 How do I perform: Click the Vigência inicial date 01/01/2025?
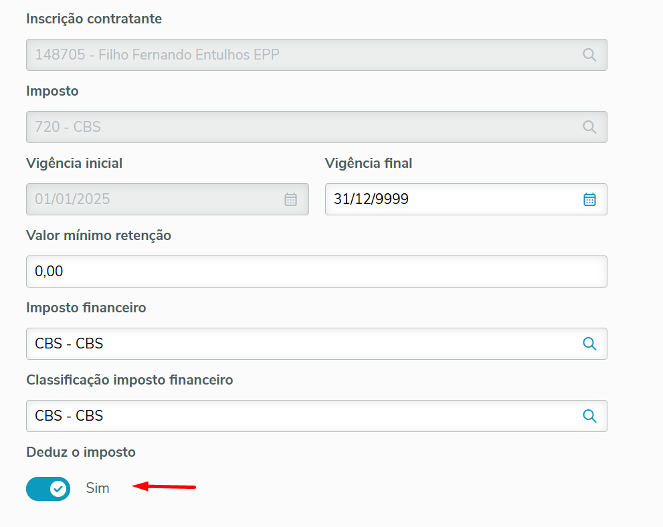coord(154,199)
